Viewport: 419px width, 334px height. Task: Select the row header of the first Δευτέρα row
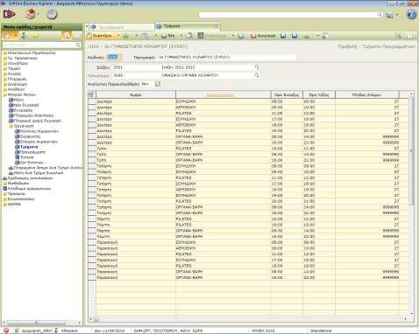[x=92, y=101]
